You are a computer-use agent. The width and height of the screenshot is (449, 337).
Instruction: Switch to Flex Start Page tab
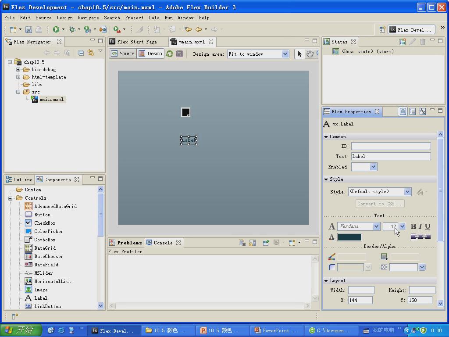pyautogui.click(x=133, y=42)
